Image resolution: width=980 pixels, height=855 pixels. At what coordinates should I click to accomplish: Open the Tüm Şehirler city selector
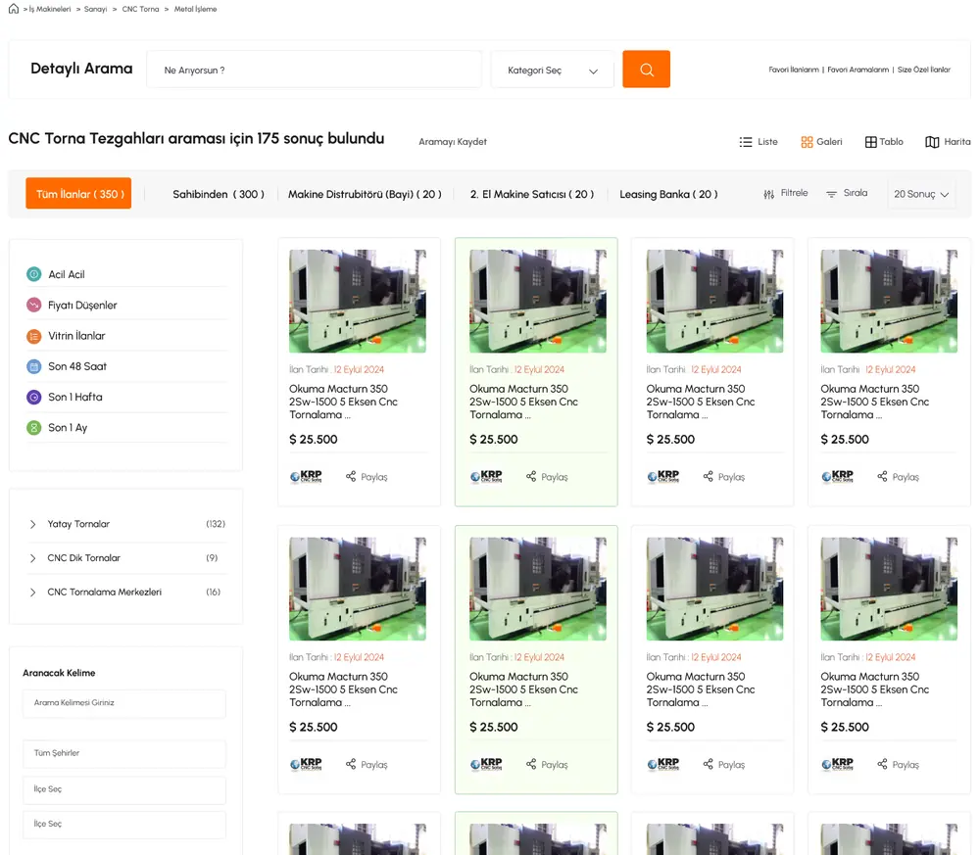124,753
